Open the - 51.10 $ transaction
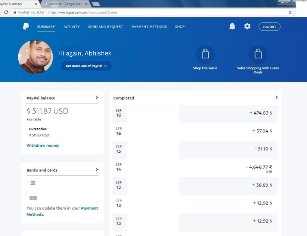This screenshot has width=307, height=236. point(195,150)
